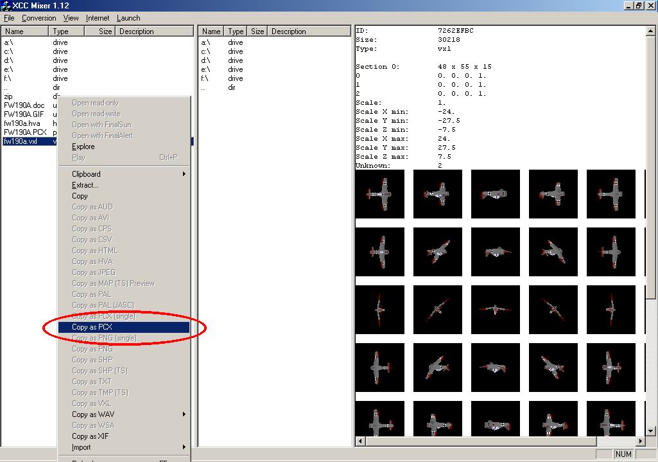Select a:\ drive in middle pane
This screenshot has width=658, height=462.
coord(205,42)
